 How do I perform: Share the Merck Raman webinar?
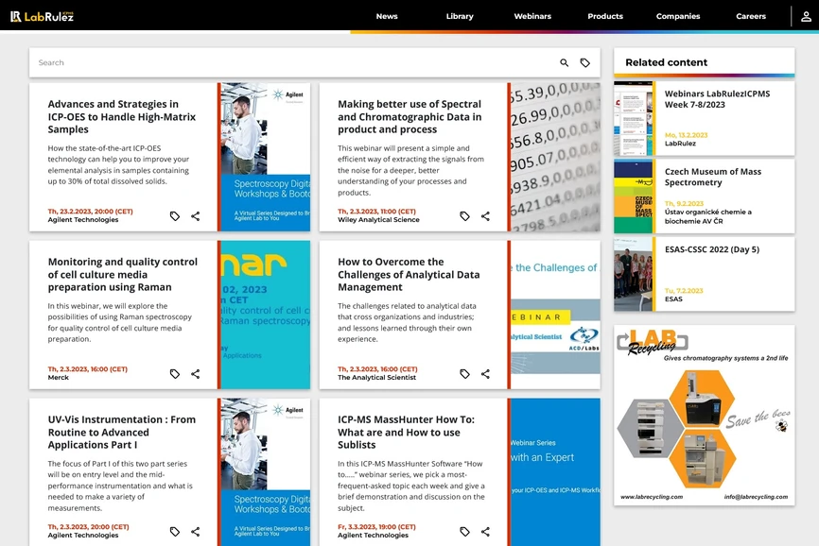(x=196, y=373)
